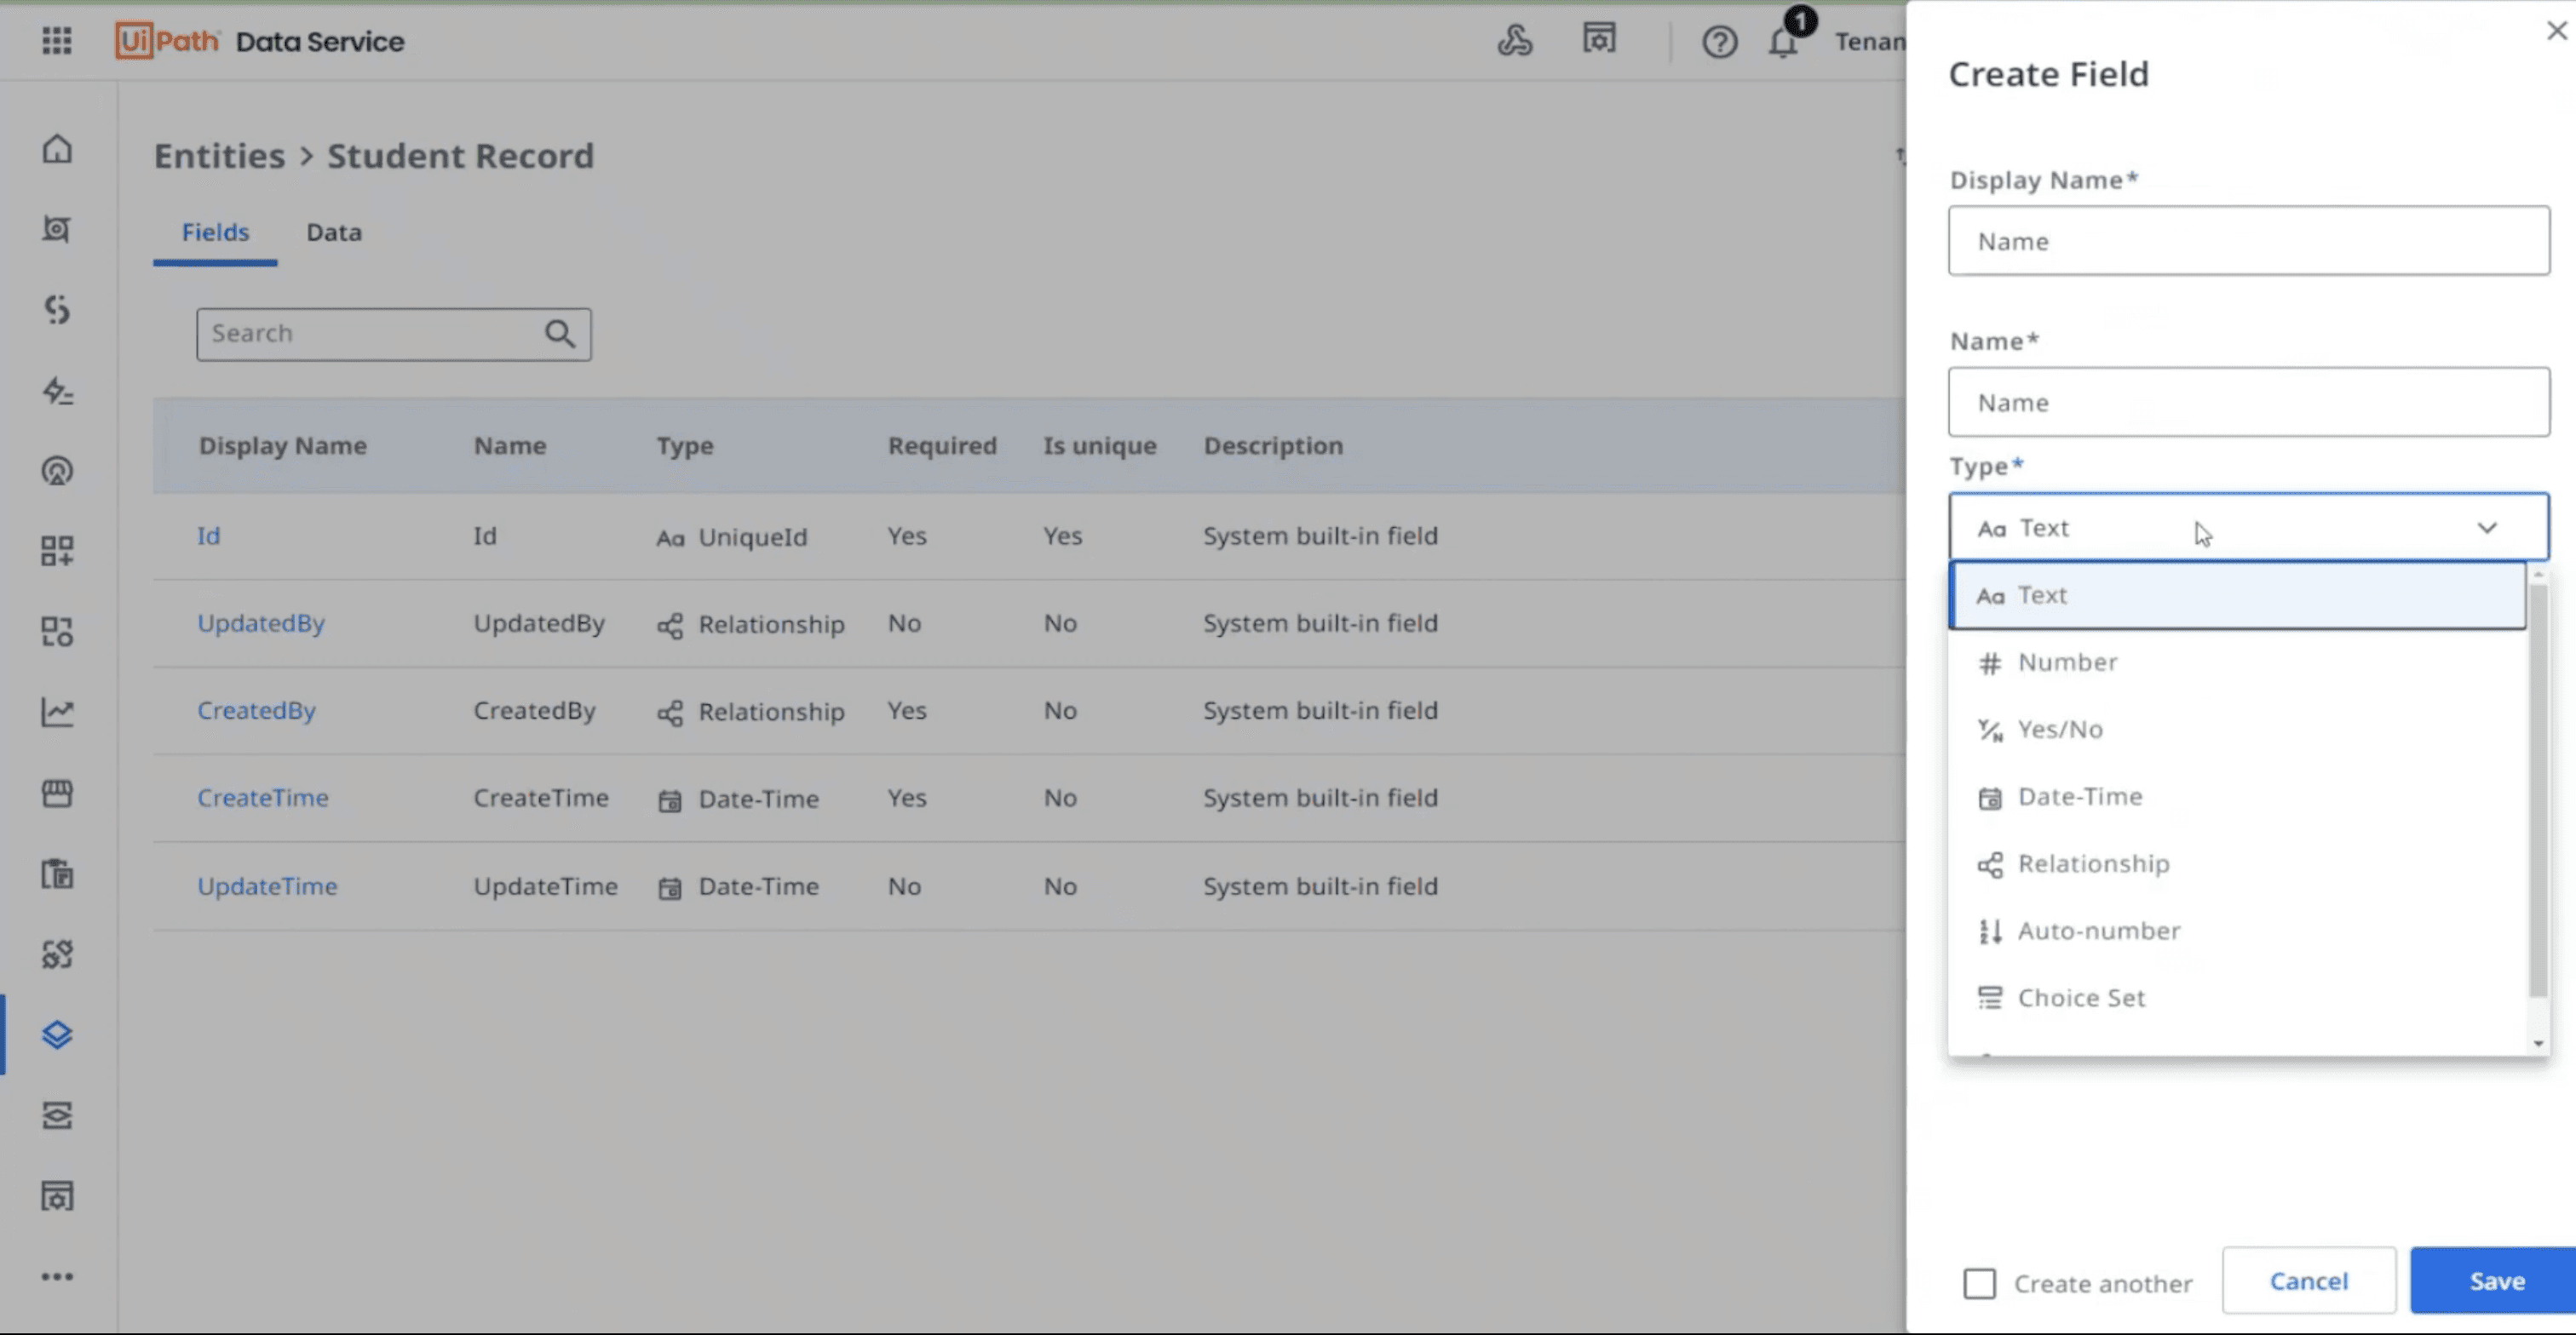Click the Data Service layers sidebar icon

[x=57, y=1034]
